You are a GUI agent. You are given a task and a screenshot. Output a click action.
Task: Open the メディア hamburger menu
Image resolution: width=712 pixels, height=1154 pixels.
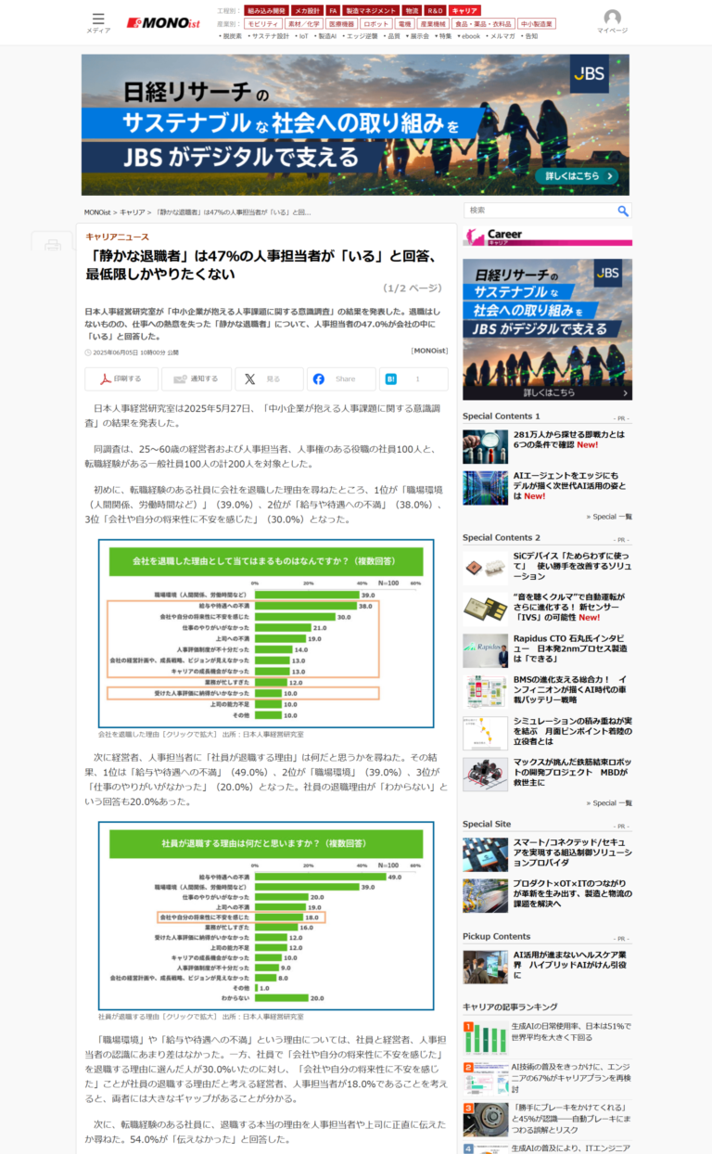point(98,22)
